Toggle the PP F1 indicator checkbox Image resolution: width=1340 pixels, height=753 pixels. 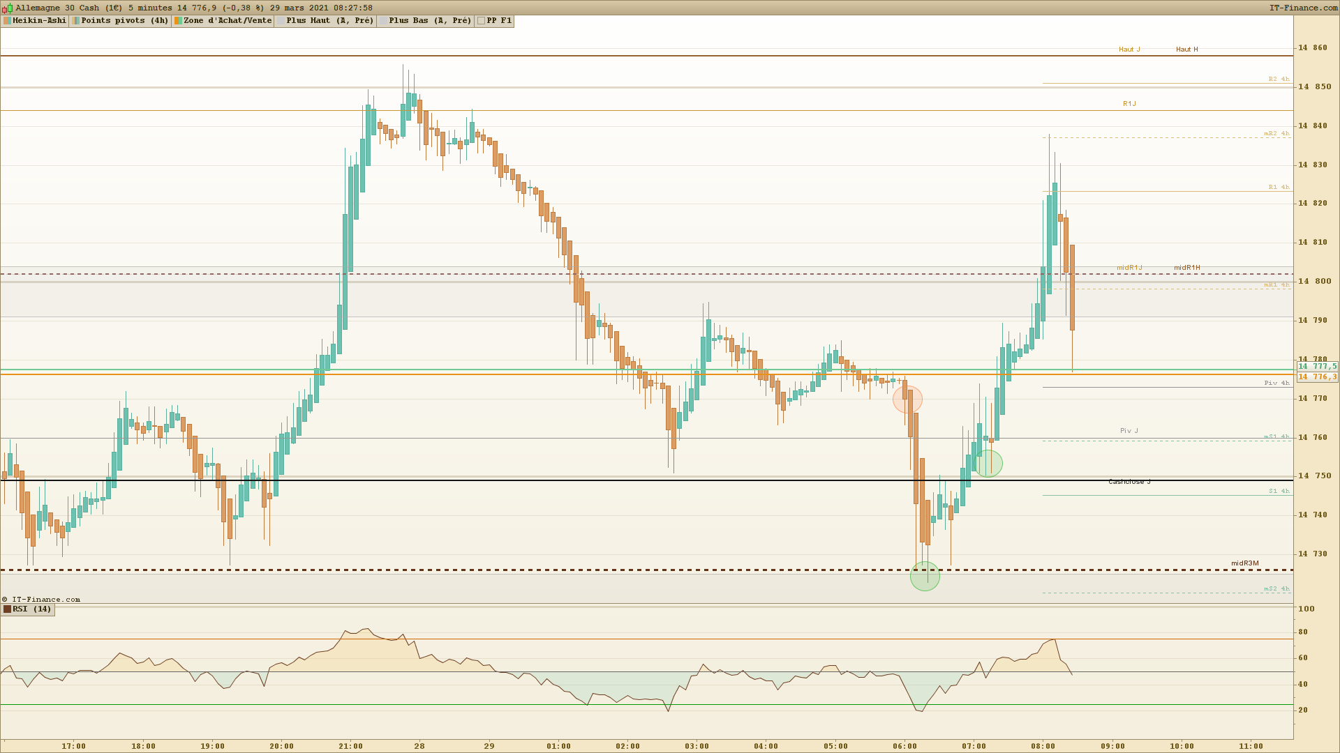tap(481, 21)
